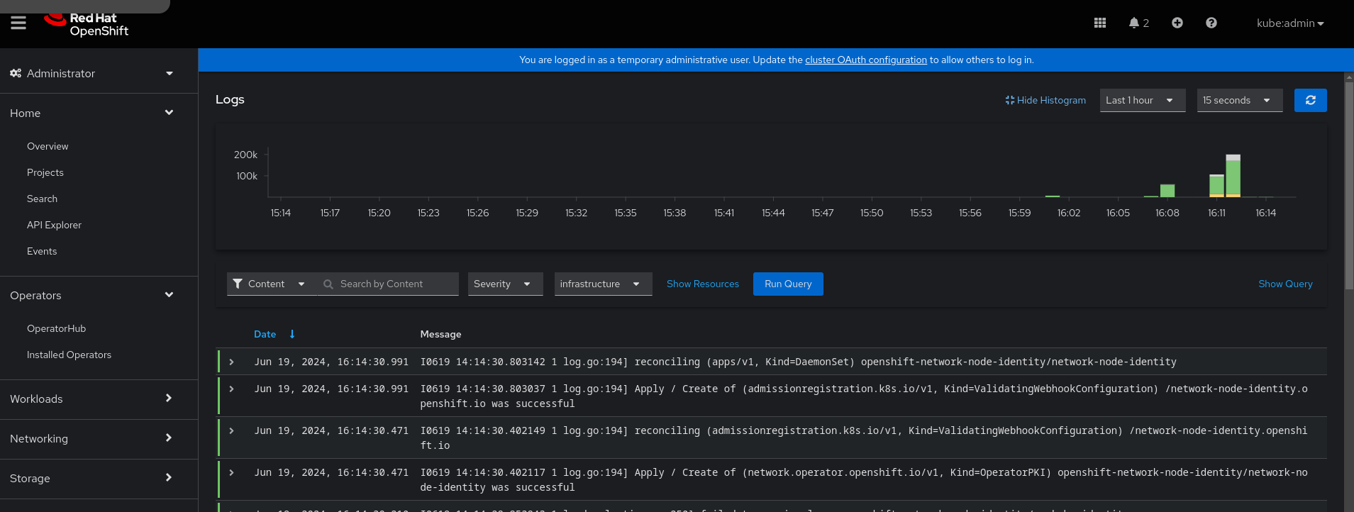Image resolution: width=1354 pixels, height=512 pixels.
Task: Refresh logs with the sync button
Action: 1310,101
